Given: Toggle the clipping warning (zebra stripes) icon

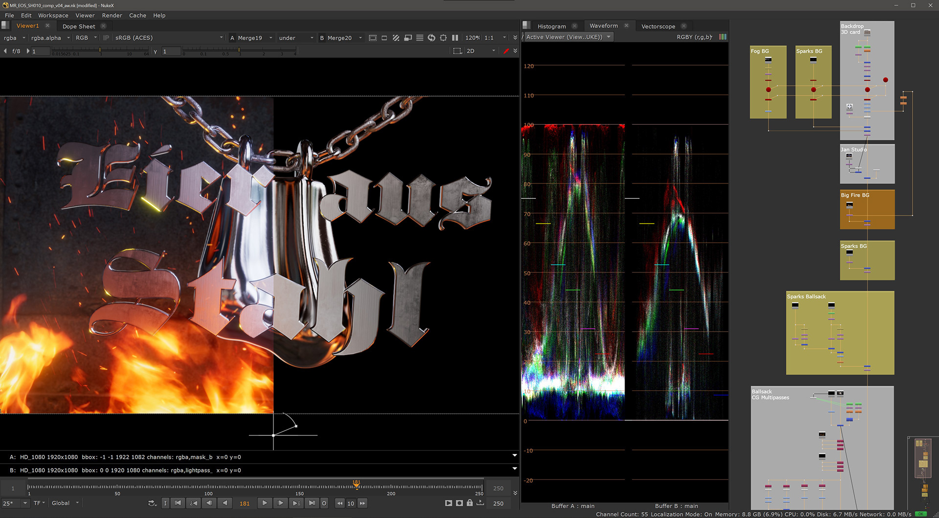Looking at the screenshot, I should [396, 38].
